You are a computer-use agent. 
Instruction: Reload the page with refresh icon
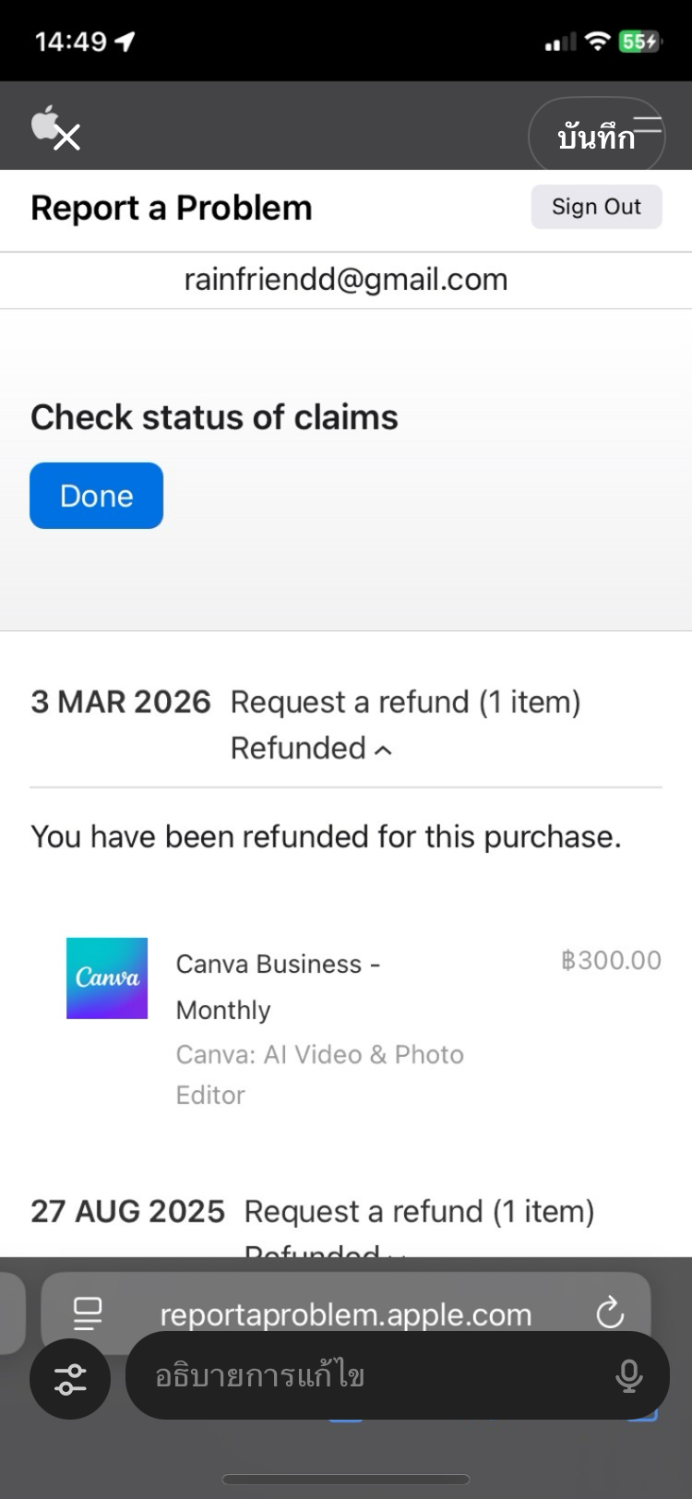point(610,1313)
